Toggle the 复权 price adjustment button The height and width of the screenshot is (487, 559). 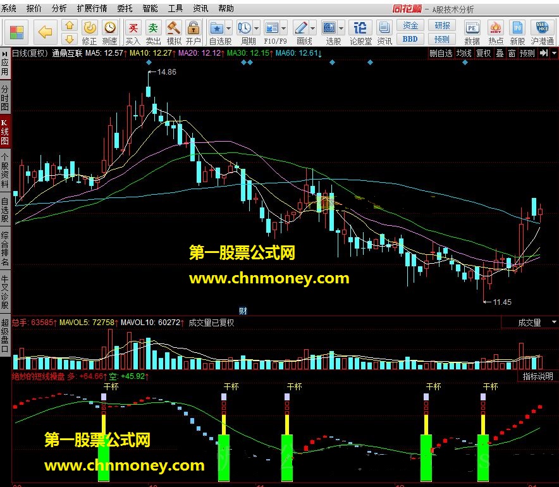point(483,54)
